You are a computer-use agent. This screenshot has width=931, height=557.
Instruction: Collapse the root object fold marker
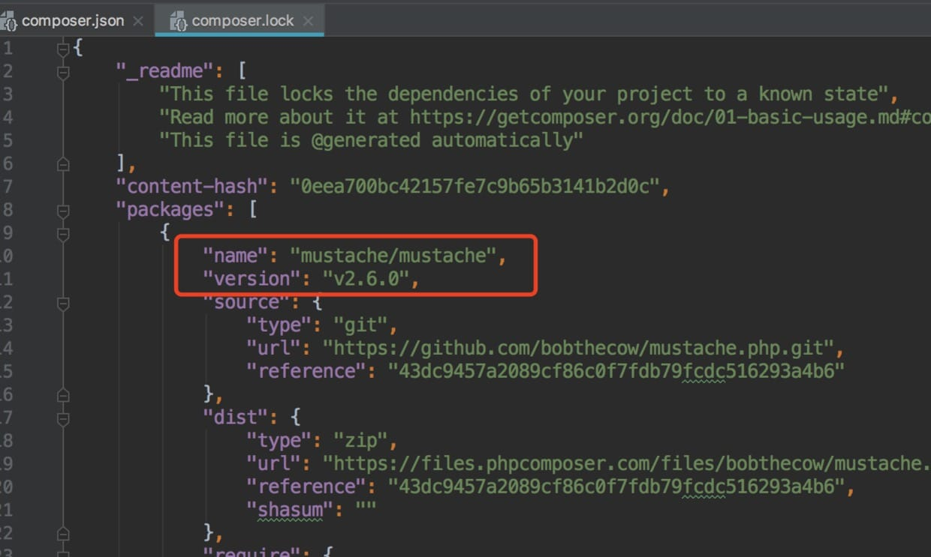[x=63, y=49]
